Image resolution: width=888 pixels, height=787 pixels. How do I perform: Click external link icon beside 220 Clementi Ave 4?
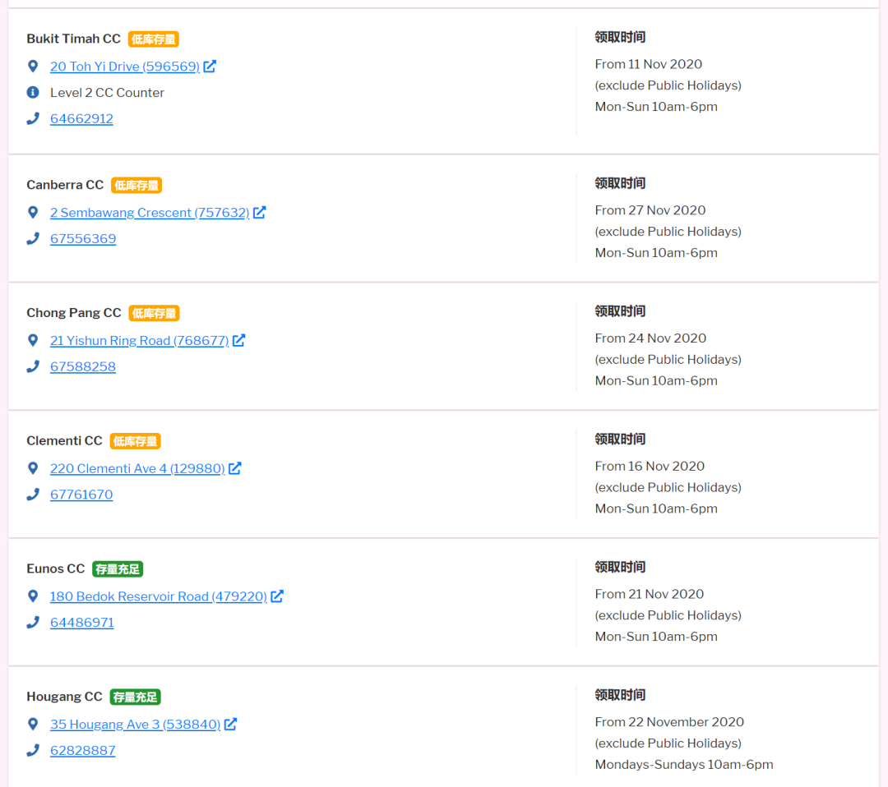235,468
